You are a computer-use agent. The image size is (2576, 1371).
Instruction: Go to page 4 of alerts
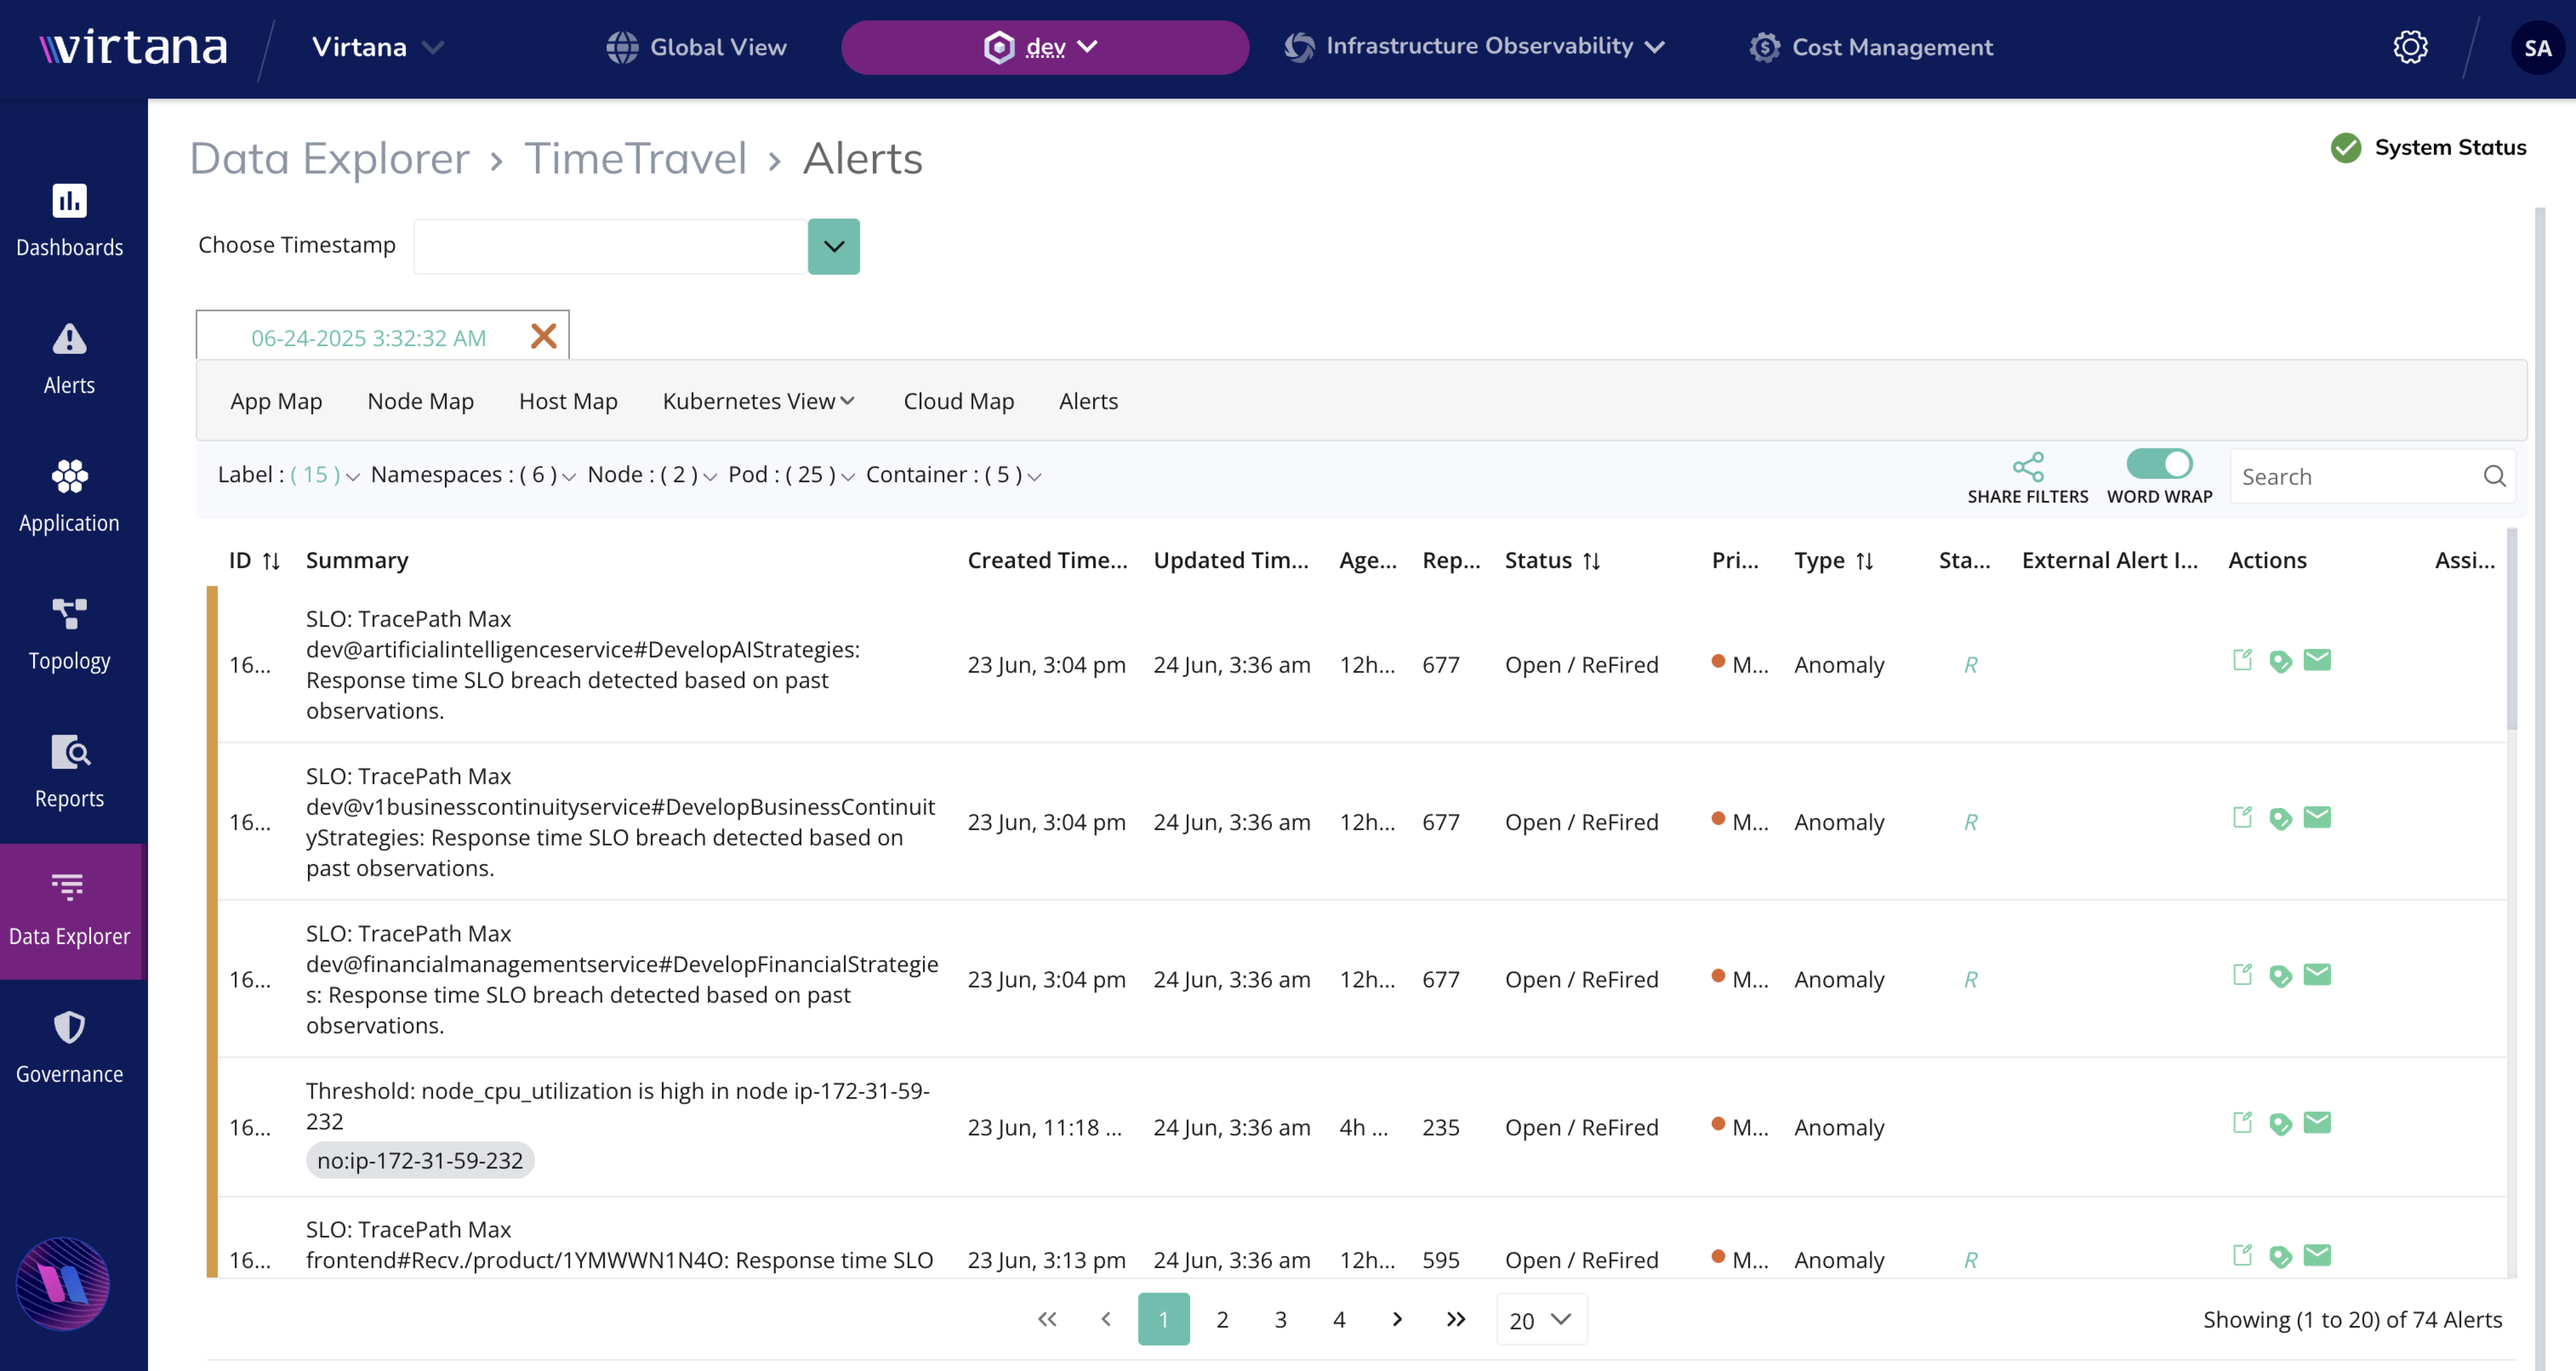[1339, 1320]
